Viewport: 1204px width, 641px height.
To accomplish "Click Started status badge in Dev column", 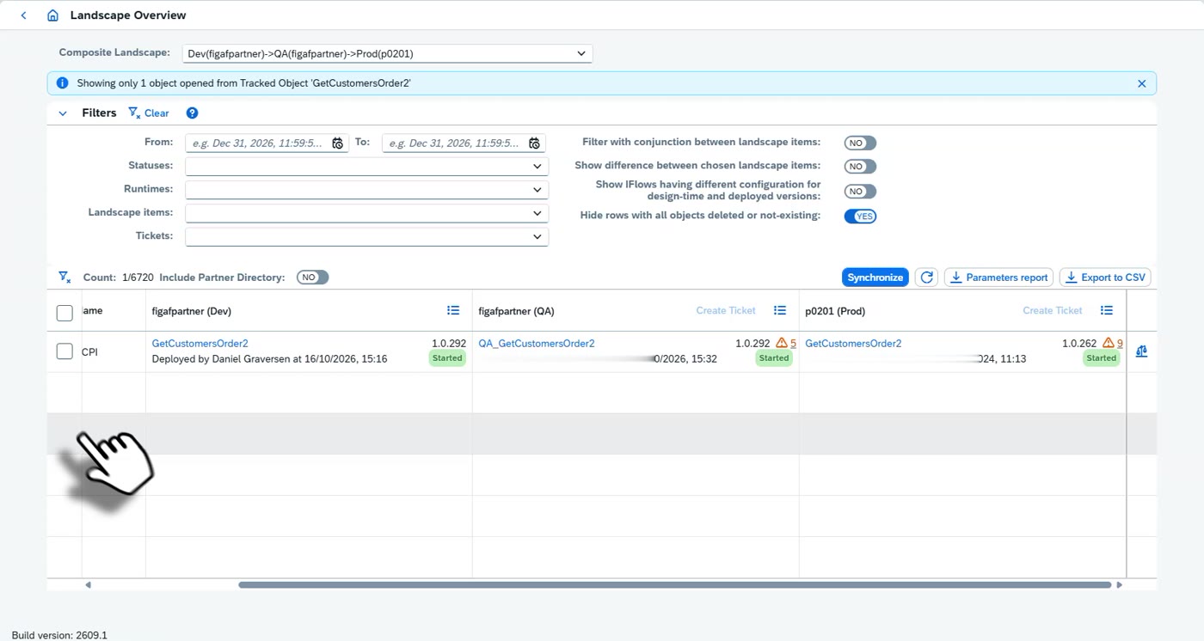I will (x=447, y=358).
